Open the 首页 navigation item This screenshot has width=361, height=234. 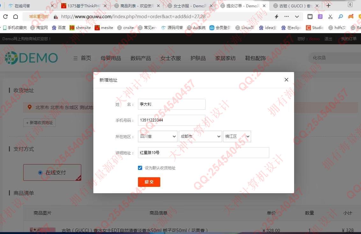(x=86, y=58)
